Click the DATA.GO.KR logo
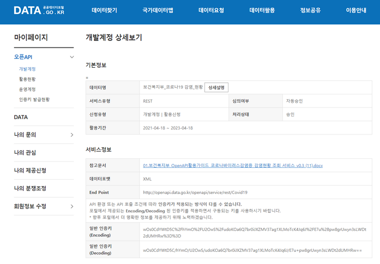 38,10
